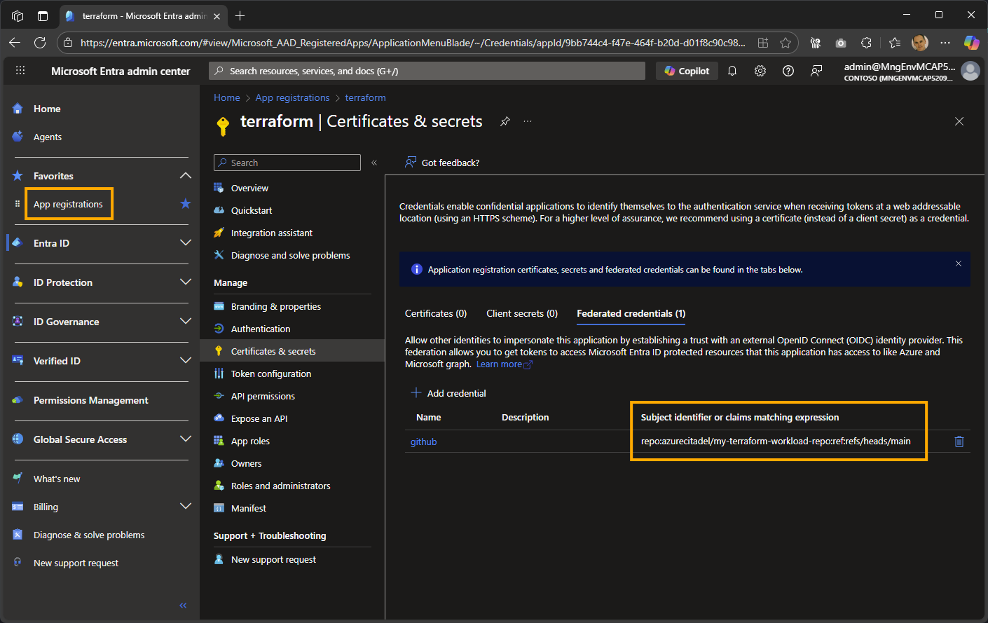Open the portal menu grid icon
Image resolution: width=988 pixels, height=623 pixels.
20,71
